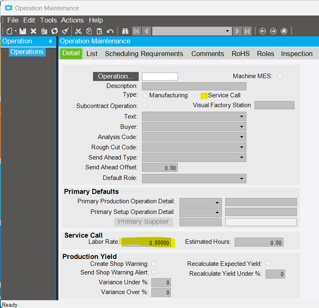The height and width of the screenshot is (308, 319).
Task: Click the Forward circled arrow icon
Action: [273, 31]
